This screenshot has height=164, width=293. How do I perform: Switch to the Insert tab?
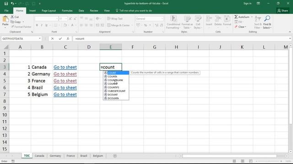coord(33,10)
